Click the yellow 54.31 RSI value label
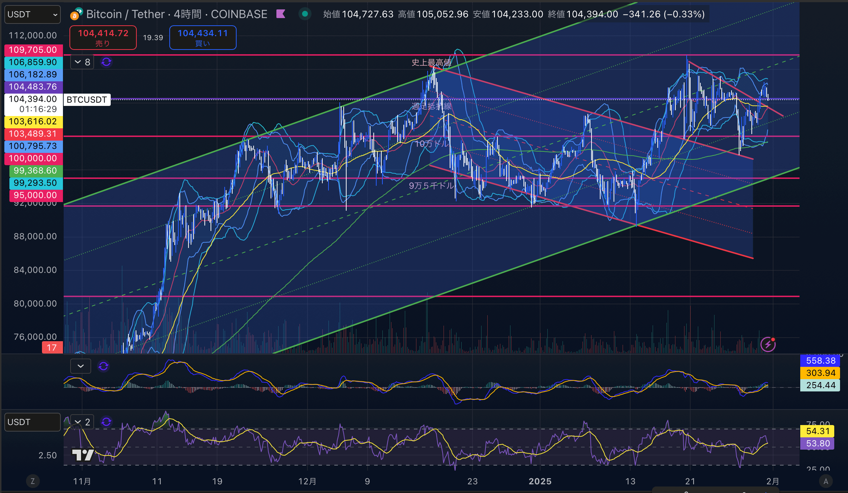Screen dimensions: 848x493 click(818, 431)
